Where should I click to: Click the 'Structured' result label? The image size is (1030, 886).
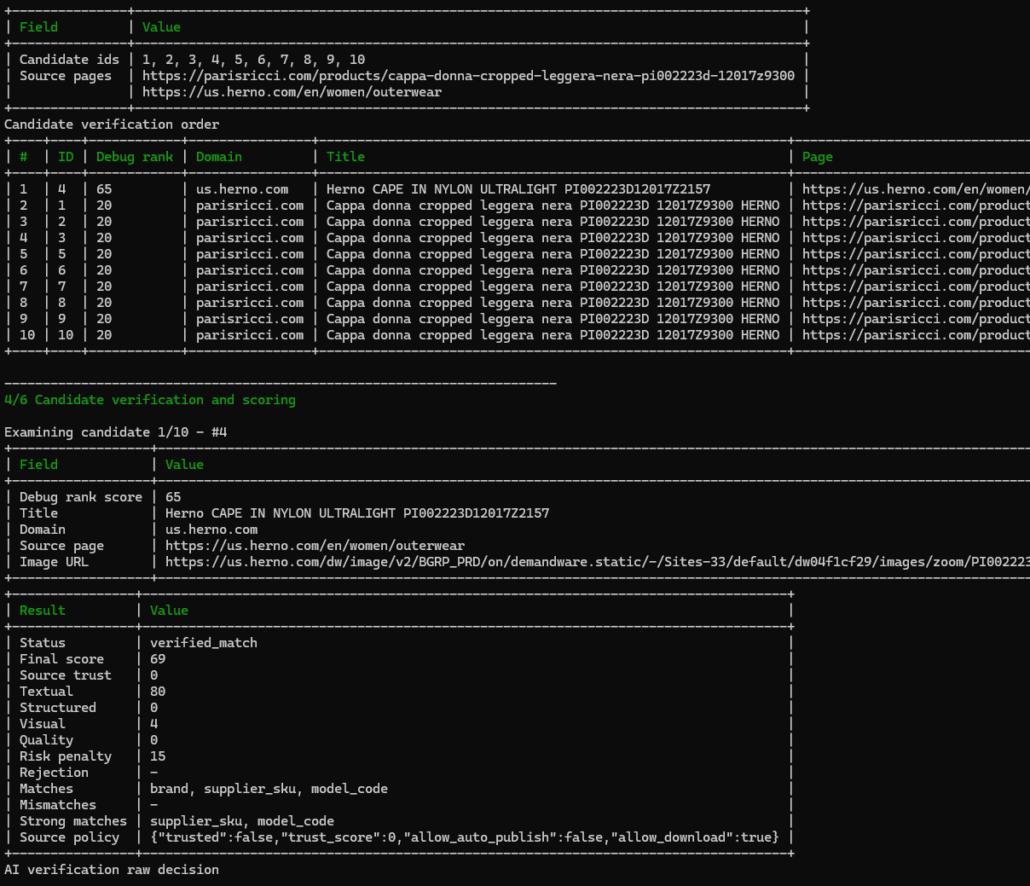click(x=58, y=708)
